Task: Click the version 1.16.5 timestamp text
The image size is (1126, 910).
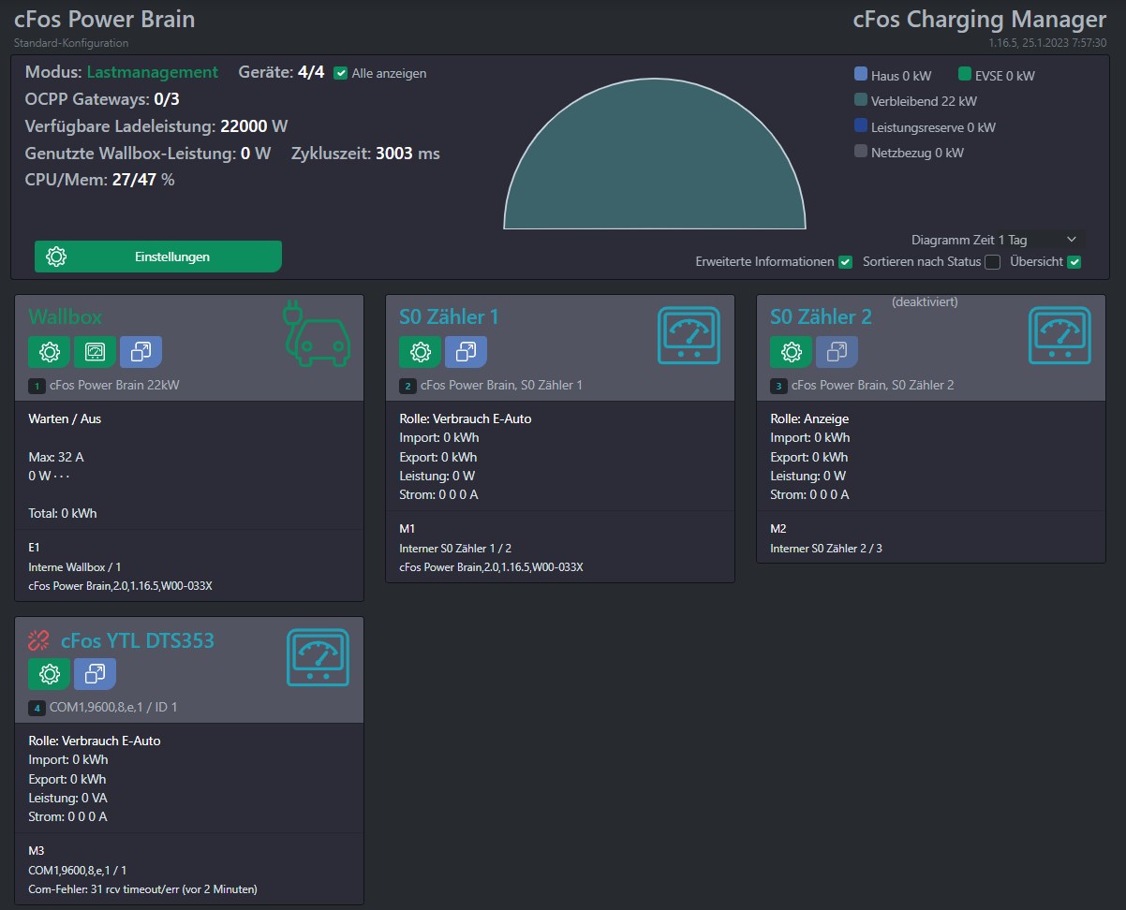Action: click(x=1048, y=43)
